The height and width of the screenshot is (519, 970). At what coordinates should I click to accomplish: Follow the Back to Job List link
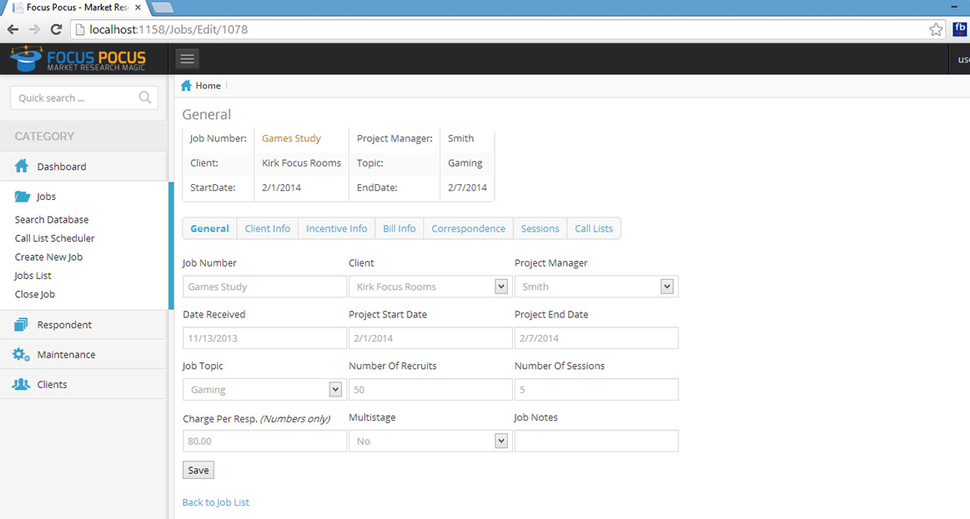point(216,502)
